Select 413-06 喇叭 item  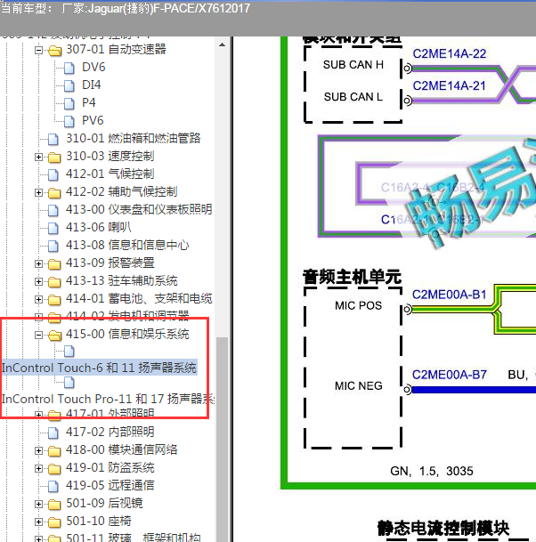pyautogui.click(x=99, y=228)
